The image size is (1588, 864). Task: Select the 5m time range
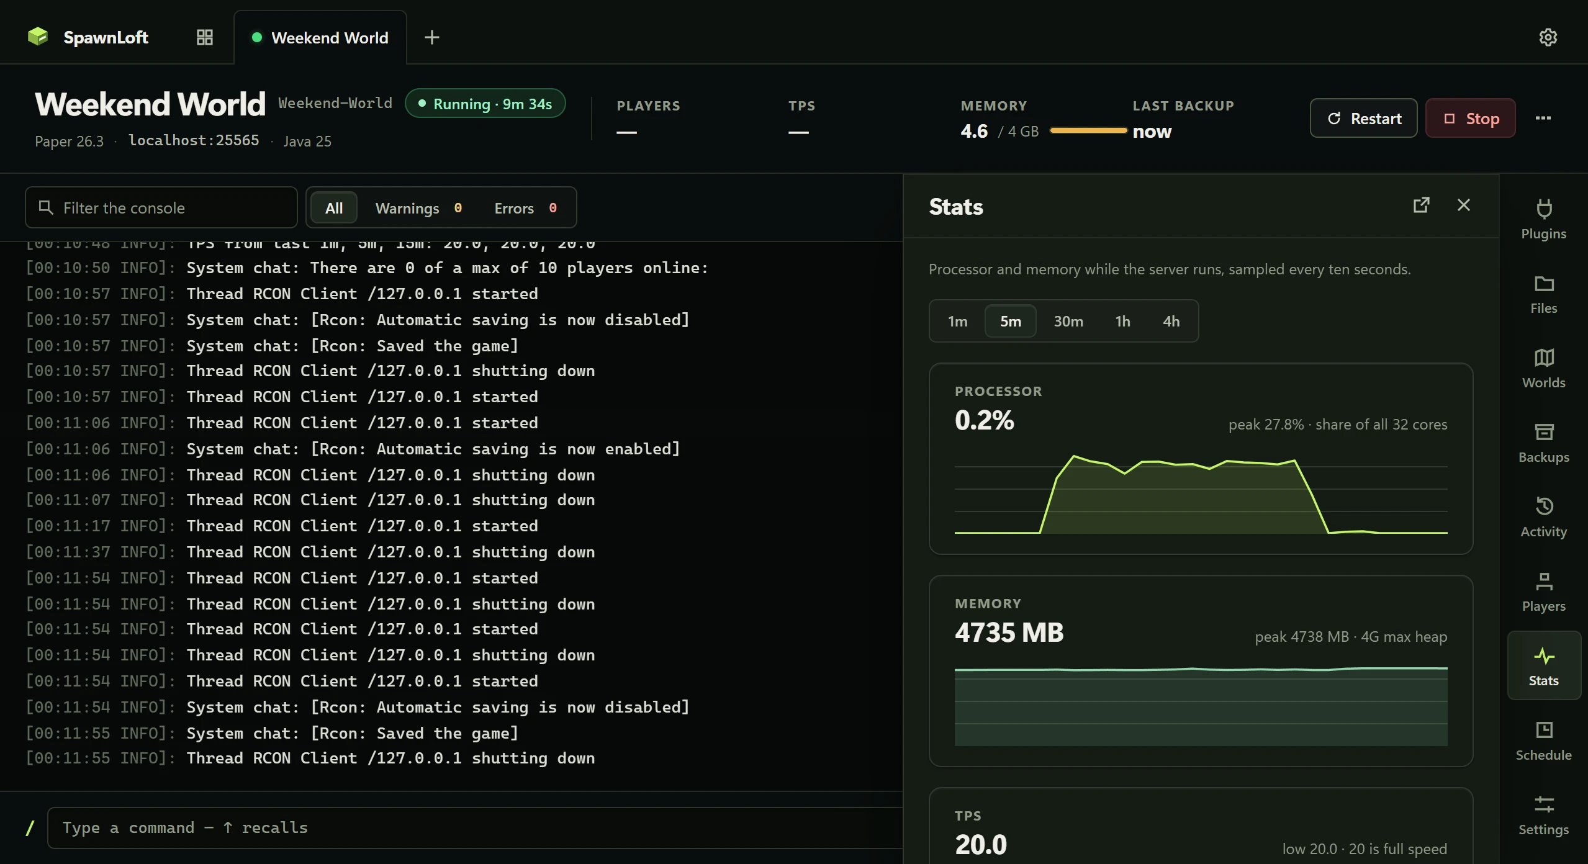(x=1011, y=321)
